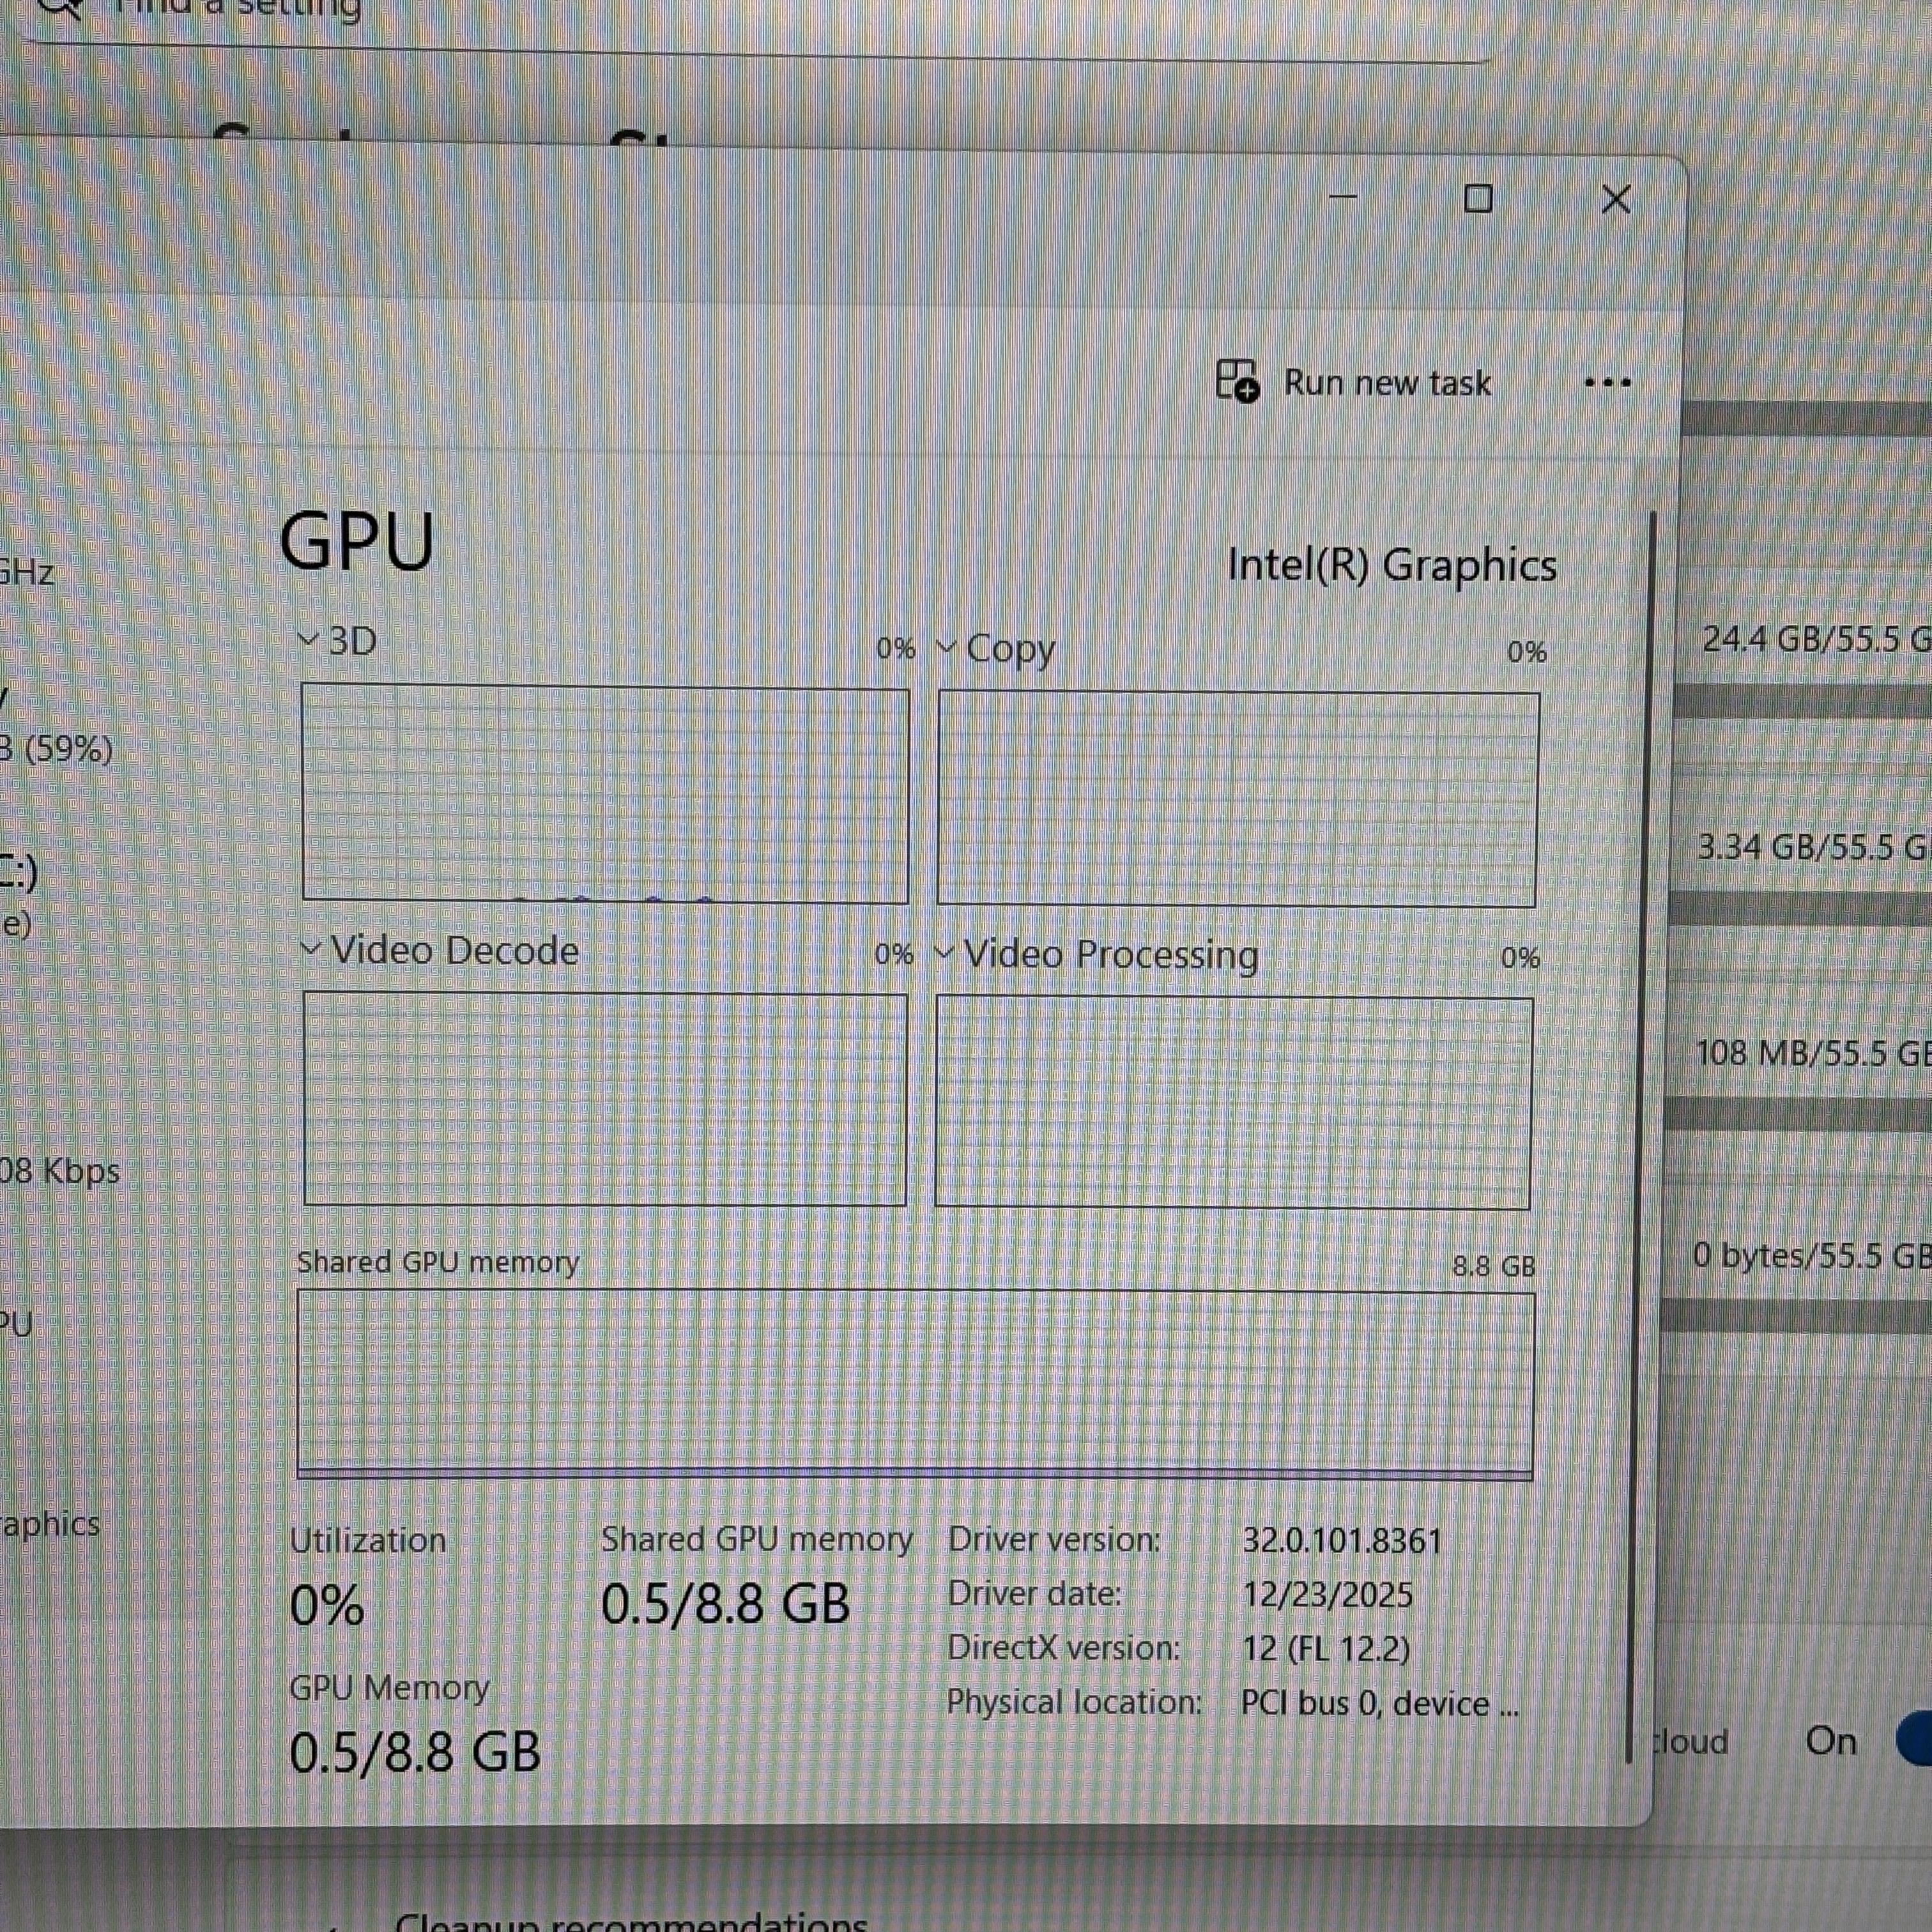The height and width of the screenshot is (1932, 1932).
Task: Click the usage bar under 24.4 GB entry
Action: coord(1803,702)
